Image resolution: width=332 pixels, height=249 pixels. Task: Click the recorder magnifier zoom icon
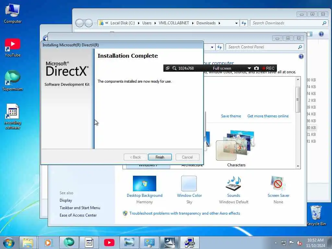(x=174, y=68)
